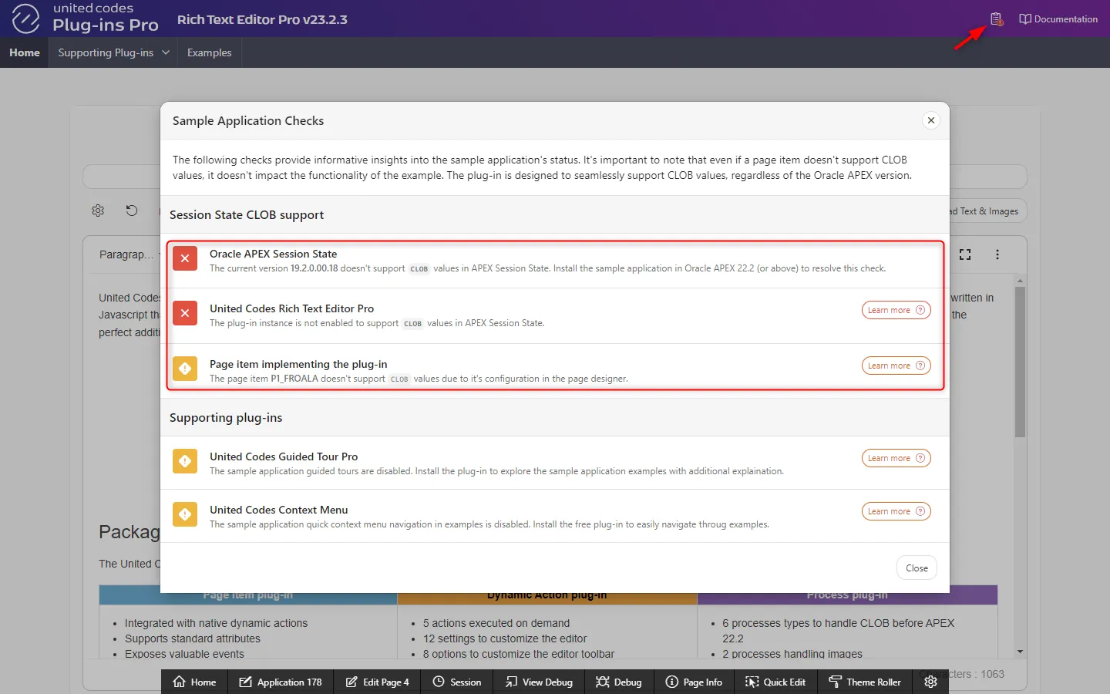
Task: Open the sample application checks clipboard icon
Action: [x=996, y=19]
